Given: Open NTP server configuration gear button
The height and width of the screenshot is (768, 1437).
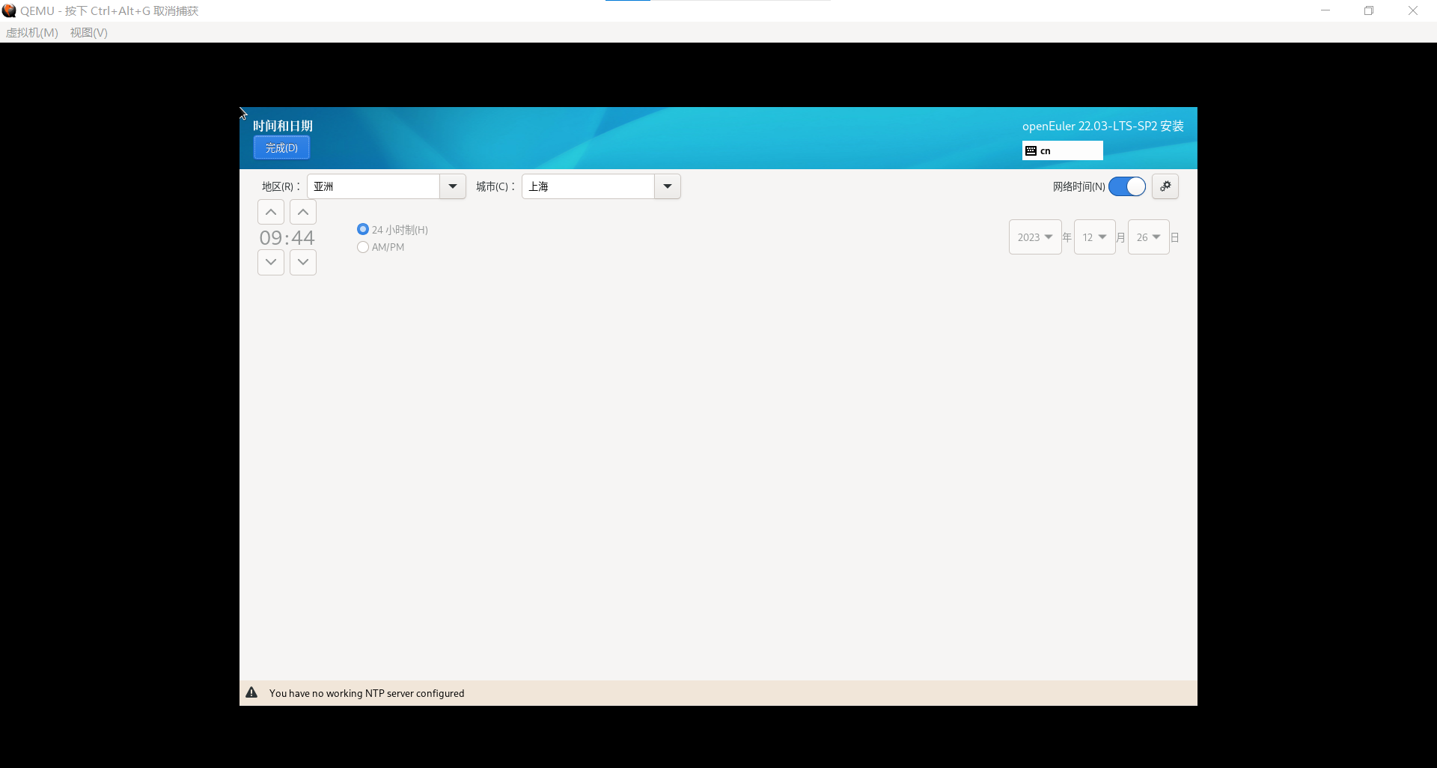Looking at the screenshot, I should (x=1165, y=186).
